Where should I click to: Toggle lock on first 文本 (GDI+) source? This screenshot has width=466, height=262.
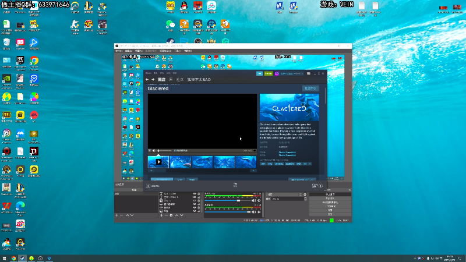tap(199, 194)
